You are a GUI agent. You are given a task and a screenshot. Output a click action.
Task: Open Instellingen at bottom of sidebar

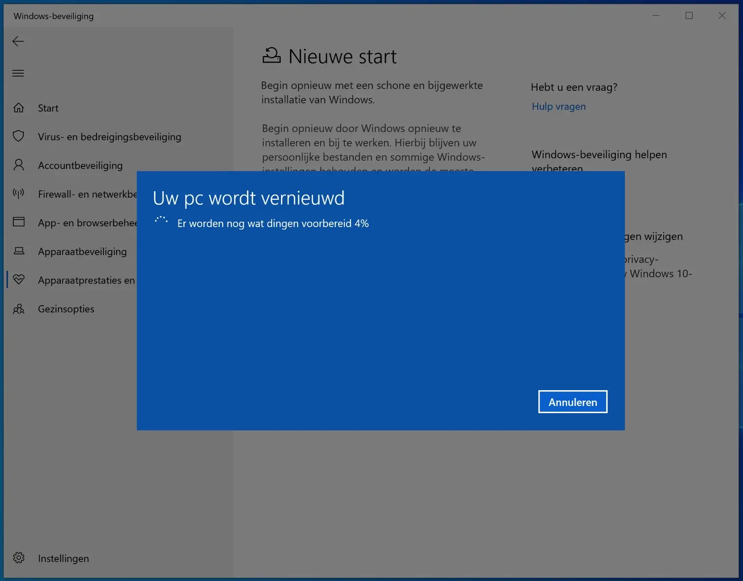tap(63, 559)
